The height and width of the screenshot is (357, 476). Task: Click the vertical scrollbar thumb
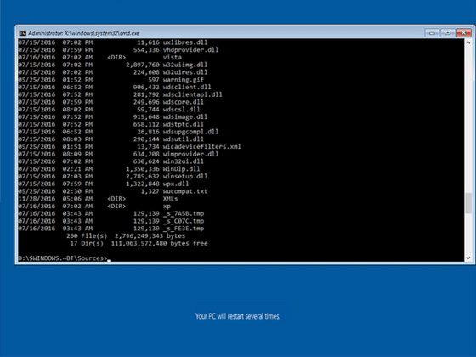pyautogui.click(x=468, y=203)
